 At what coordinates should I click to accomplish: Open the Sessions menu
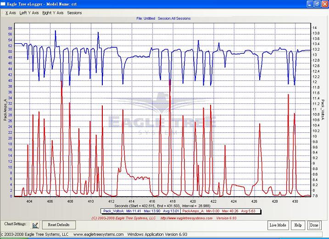coord(74,13)
